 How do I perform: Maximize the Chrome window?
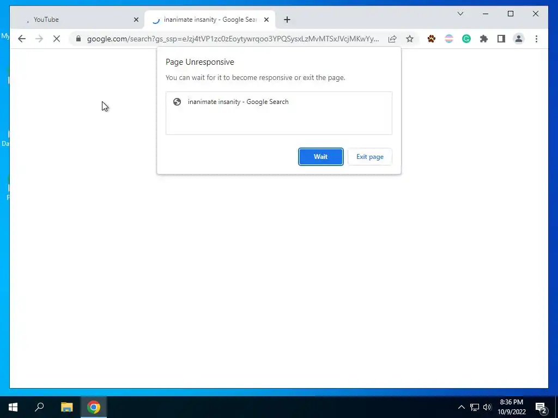pyautogui.click(x=510, y=14)
